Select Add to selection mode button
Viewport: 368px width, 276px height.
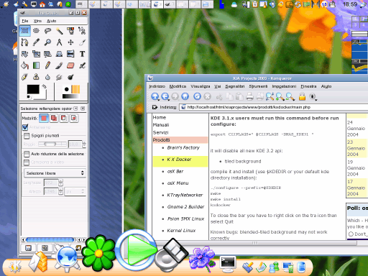[54, 118]
